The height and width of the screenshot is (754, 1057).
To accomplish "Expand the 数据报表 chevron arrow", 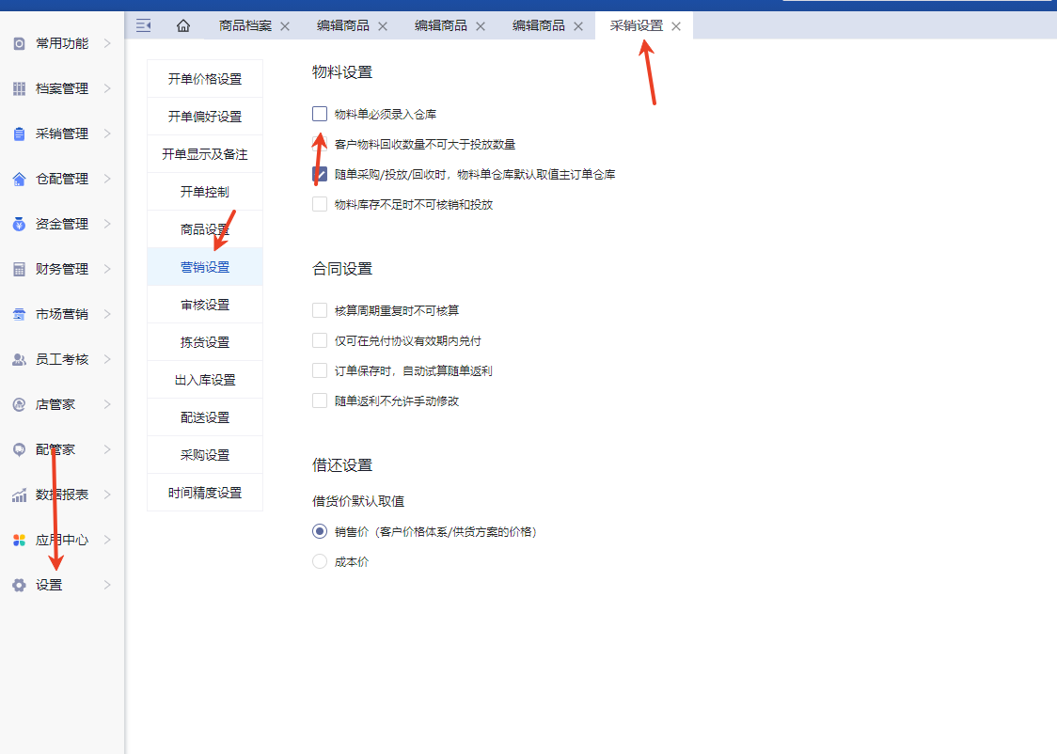I will pos(107,495).
